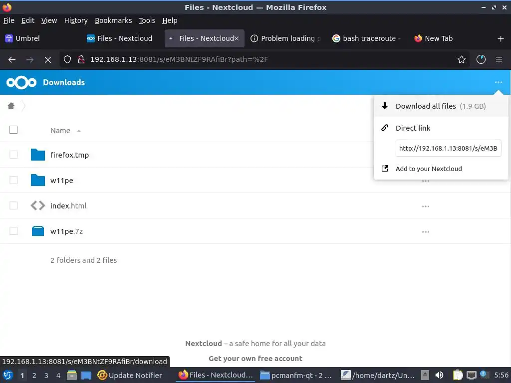Click the taskbar start menu icon
Viewport: 511px width, 383px height.
[x=8, y=375]
